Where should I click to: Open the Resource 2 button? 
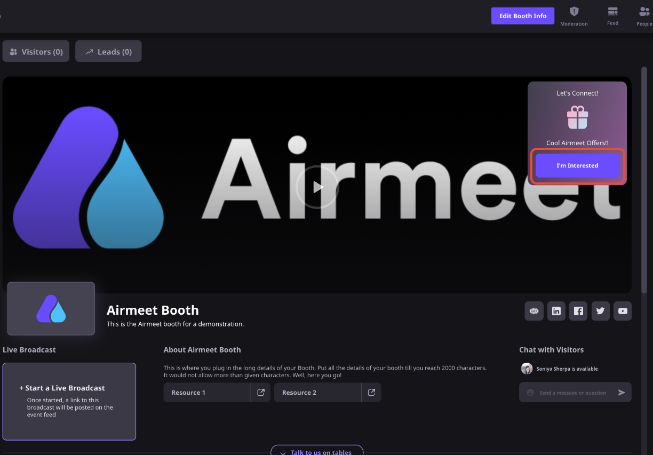317,393
